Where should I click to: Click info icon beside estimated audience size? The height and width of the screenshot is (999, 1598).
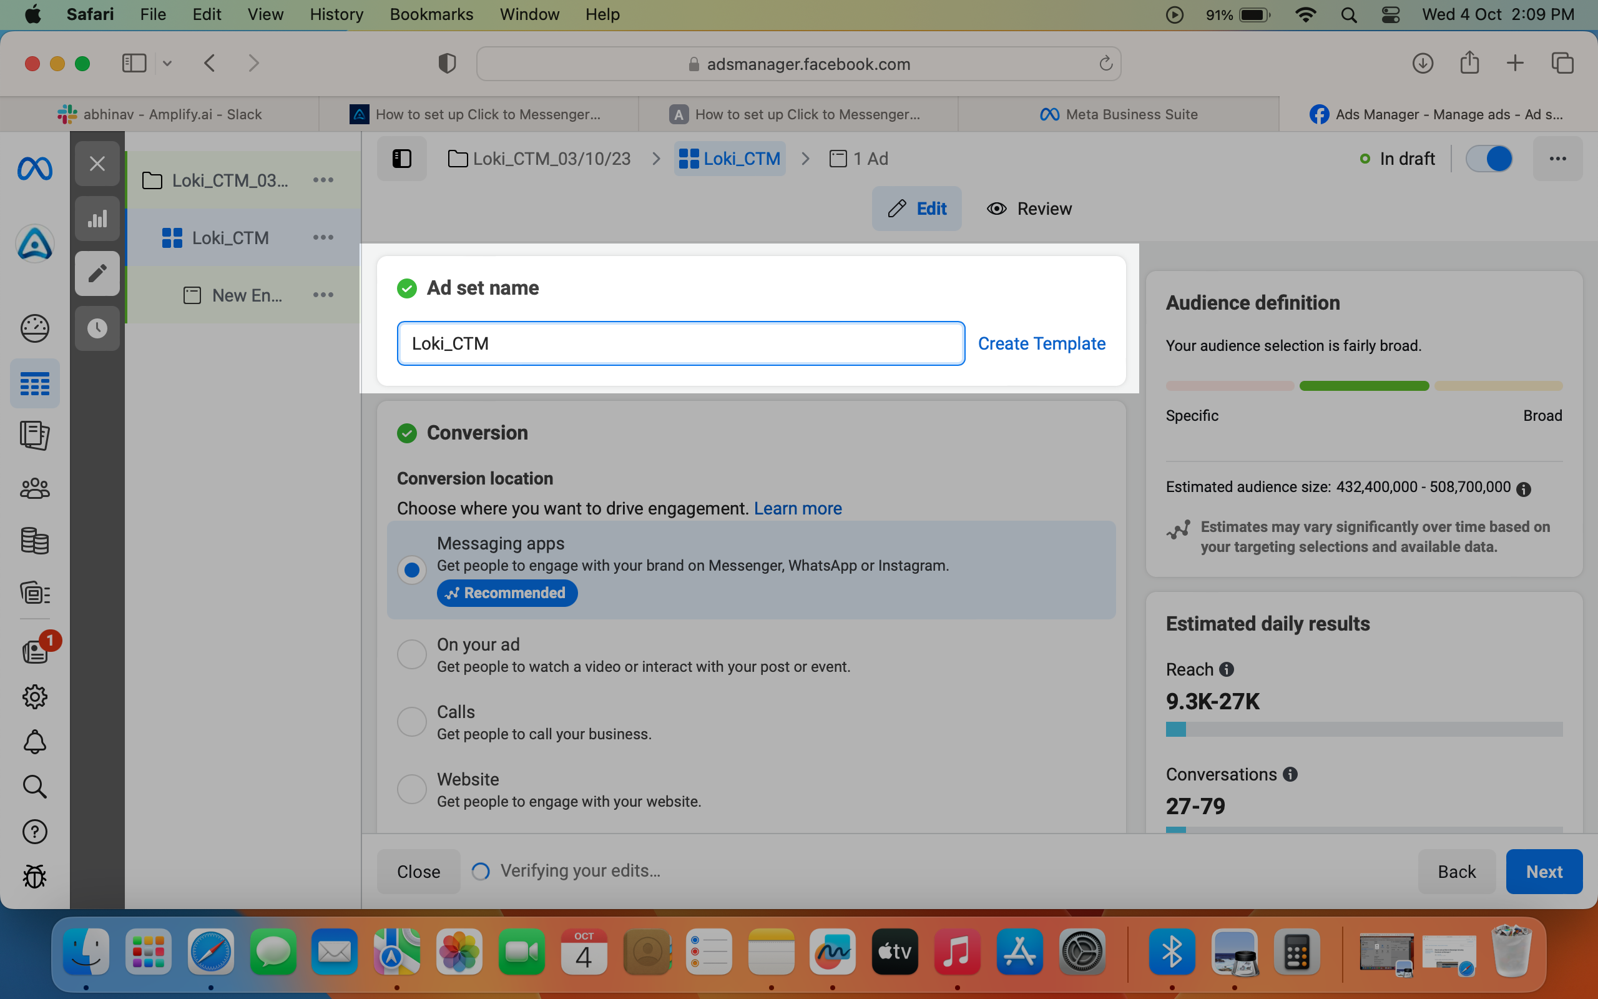click(x=1523, y=489)
